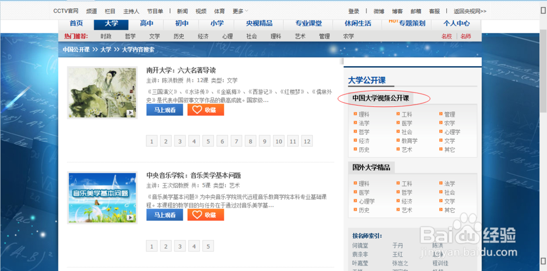
Task: Open the 主持人 top menu item
Action: [131, 11]
